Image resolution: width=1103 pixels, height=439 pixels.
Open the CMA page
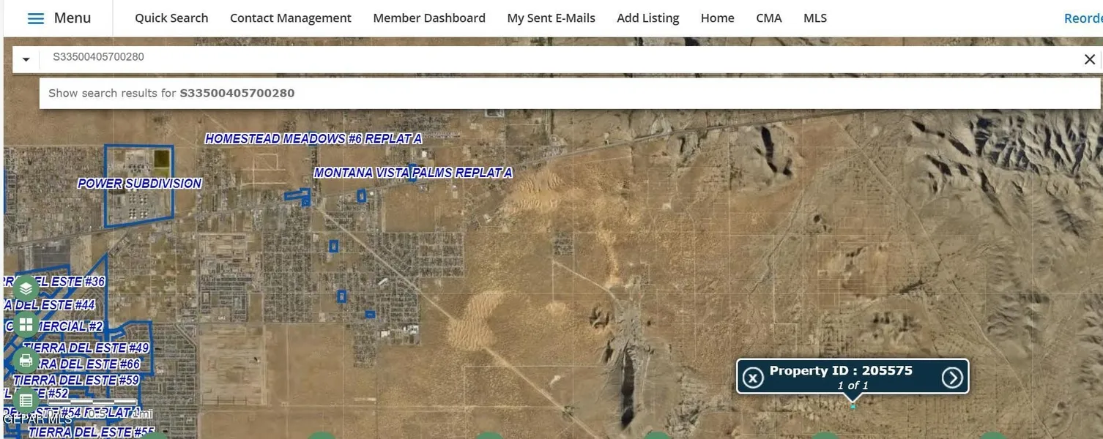[x=768, y=18]
